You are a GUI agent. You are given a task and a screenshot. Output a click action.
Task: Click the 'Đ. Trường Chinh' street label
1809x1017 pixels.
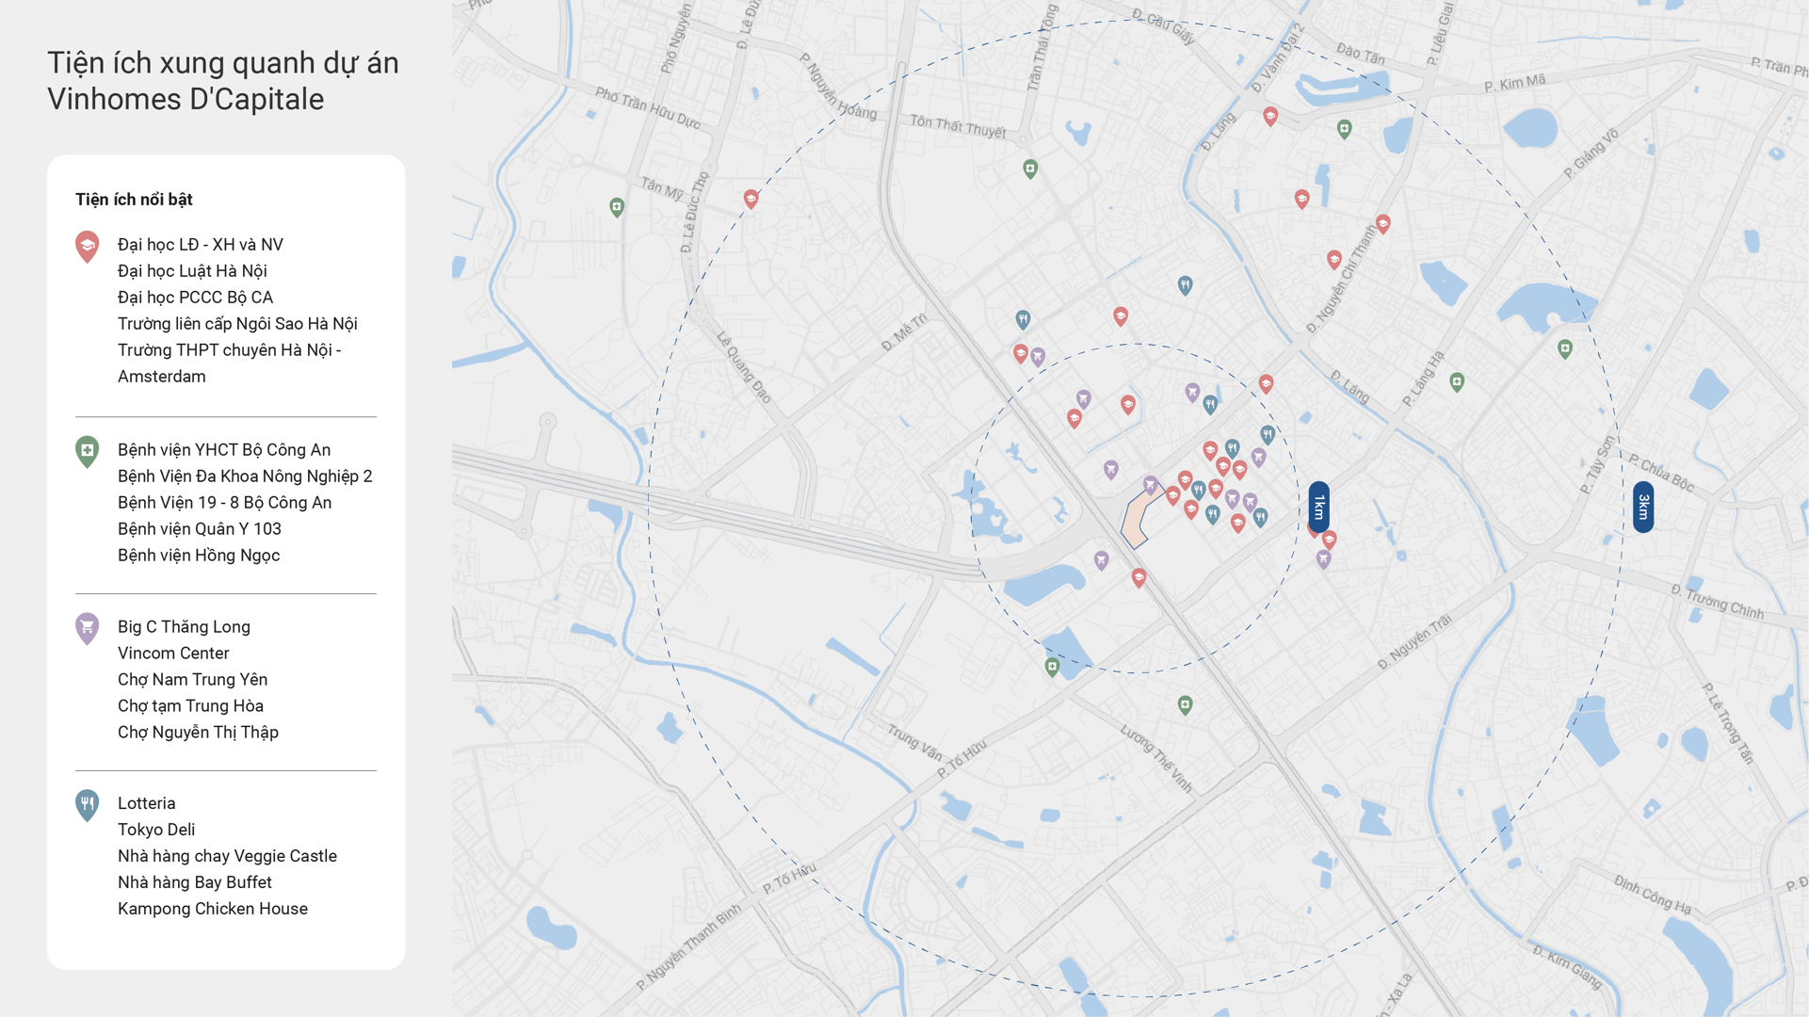pyautogui.click(x=1717, y=602)
